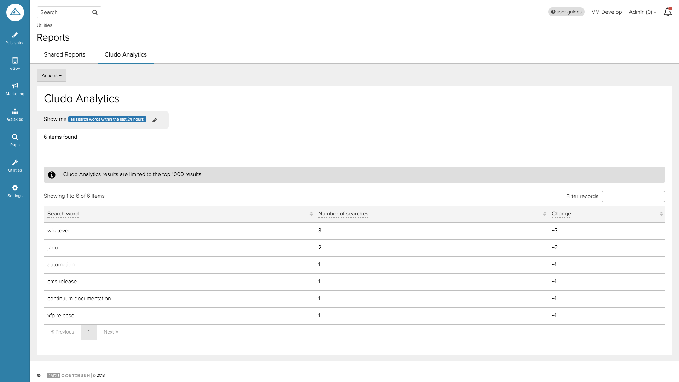Open the Utilities wrench section
This screenshot has width=679, height=382.
click(15, 166)
